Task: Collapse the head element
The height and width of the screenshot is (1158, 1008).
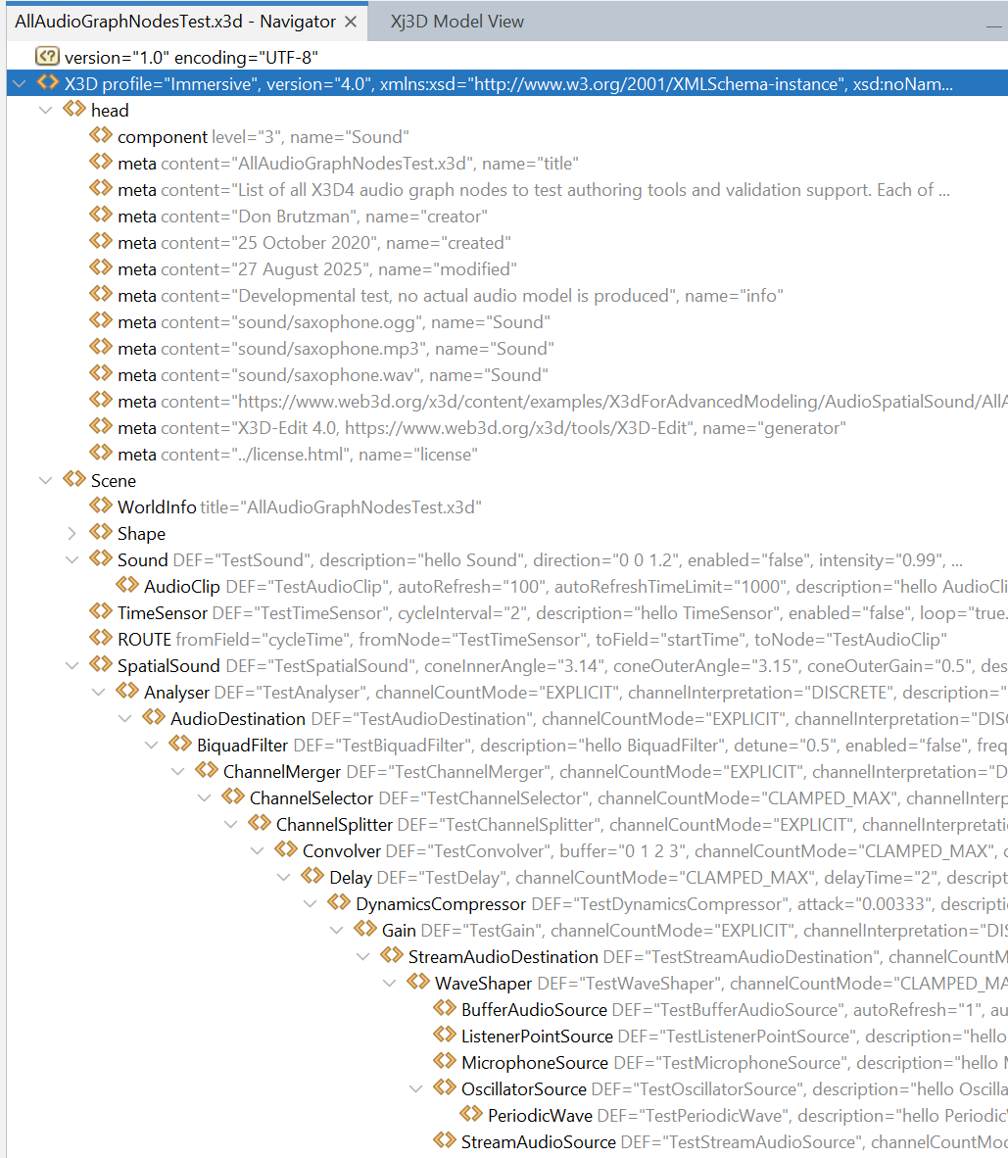Action: (45, 110)
